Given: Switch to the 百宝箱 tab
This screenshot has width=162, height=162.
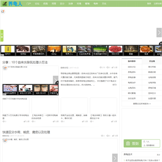Looking at the screenshot, I should [152, 61].
